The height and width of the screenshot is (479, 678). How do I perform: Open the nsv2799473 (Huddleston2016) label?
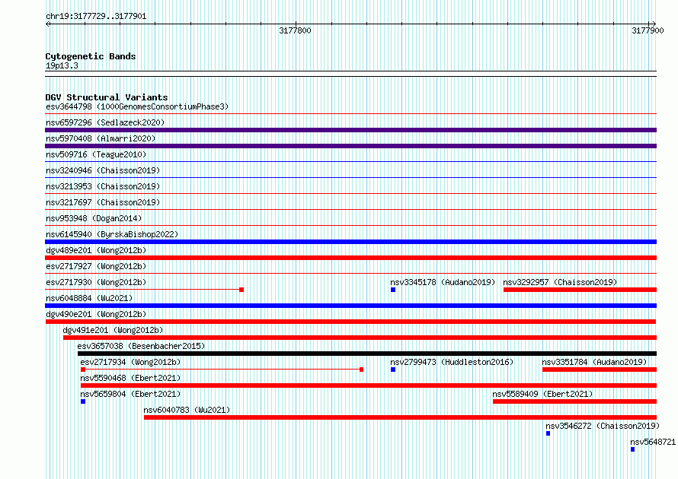tap(452, 362)
